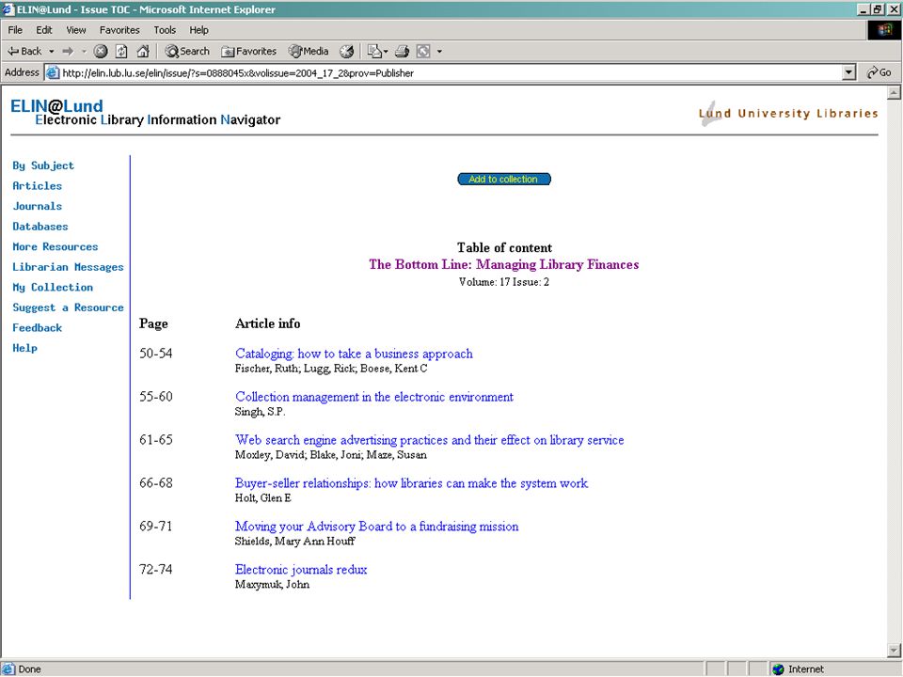Click the Internet zone globe icon

778,669
